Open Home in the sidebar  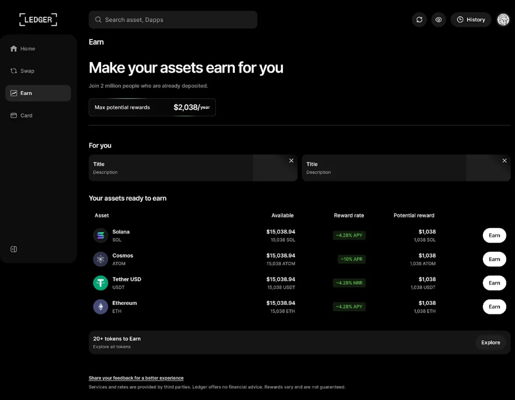click(38, 48)
